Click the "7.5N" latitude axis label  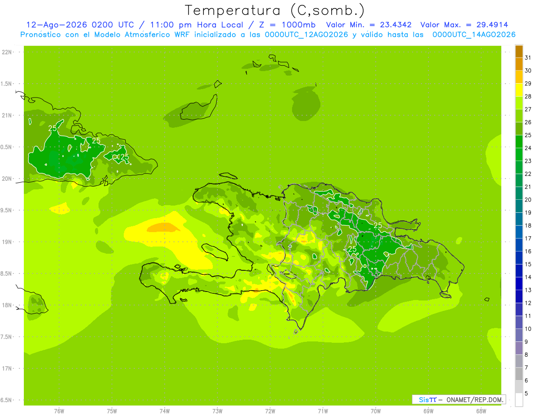pyautogui.click(x=7, y=337)
